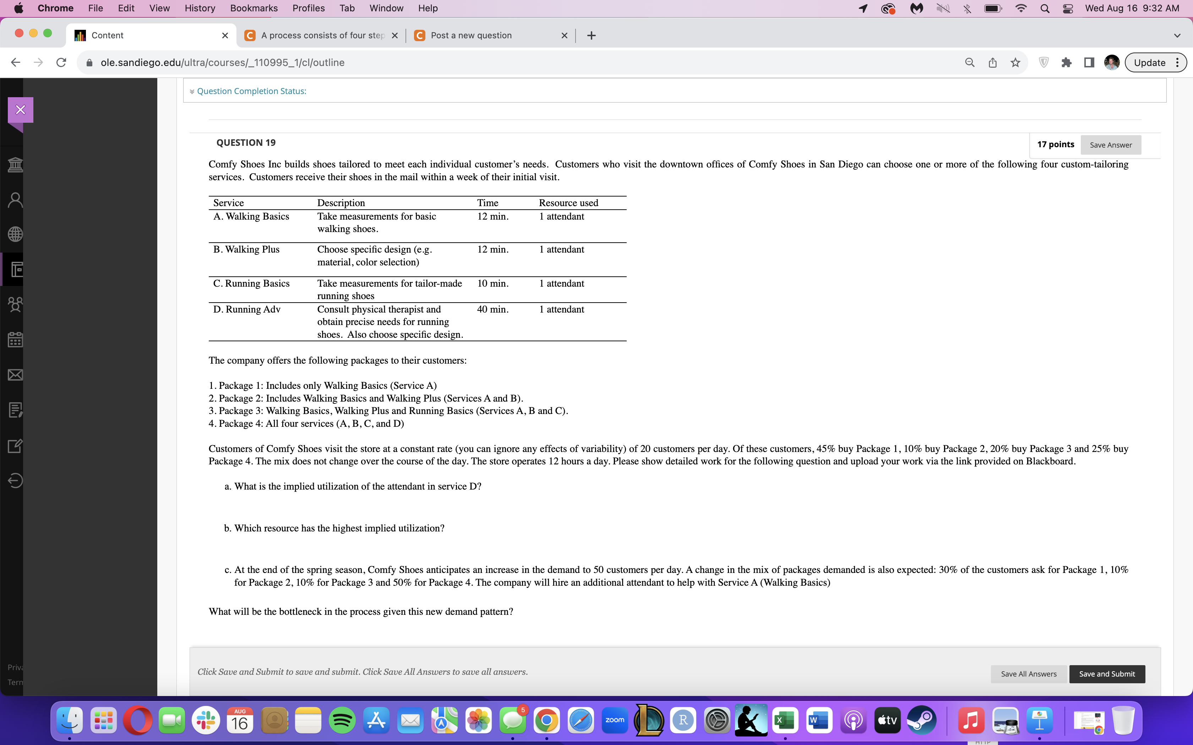Screen dimensions: 1193x745
Task: Open the Institution page icon in sidebar
Action: 15,165
